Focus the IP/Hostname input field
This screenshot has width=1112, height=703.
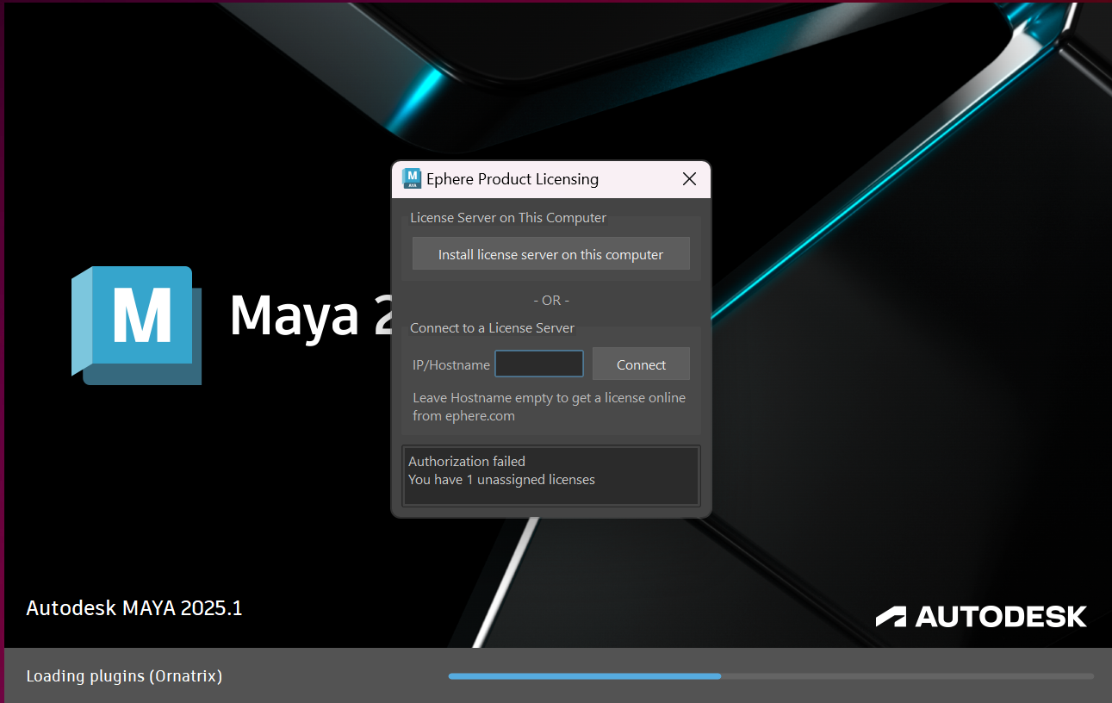click(539, 364)
